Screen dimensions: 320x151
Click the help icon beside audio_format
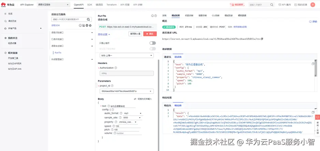click(x=121, y=113)
